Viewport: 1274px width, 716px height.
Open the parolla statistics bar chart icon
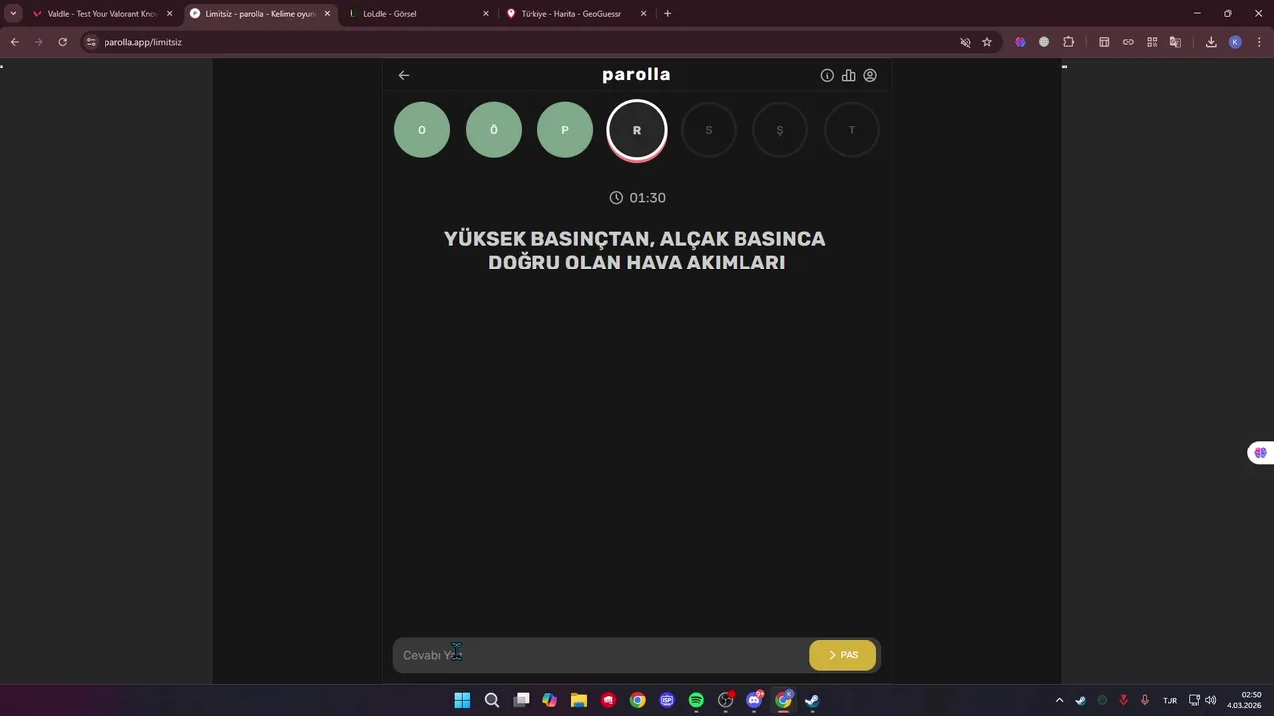(x=848, y=75)
